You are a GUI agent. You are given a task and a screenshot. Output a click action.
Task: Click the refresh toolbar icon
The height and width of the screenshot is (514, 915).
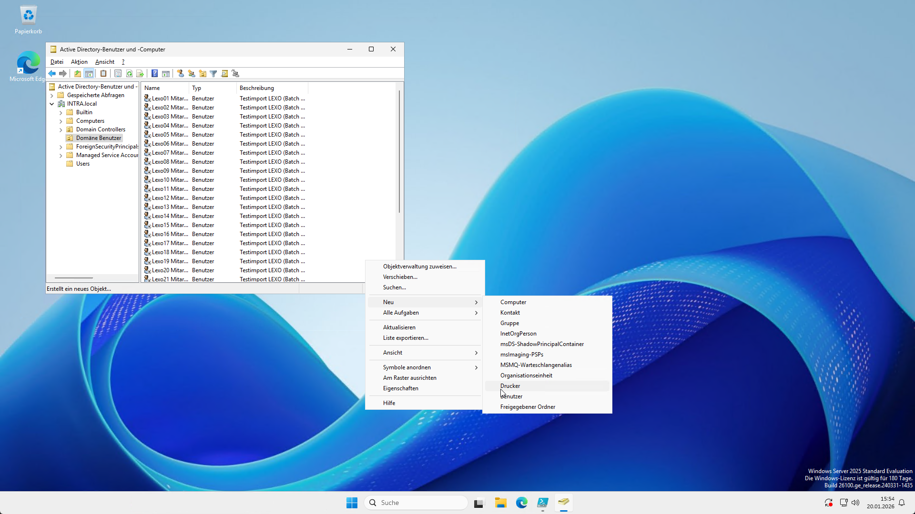point(129,73)
